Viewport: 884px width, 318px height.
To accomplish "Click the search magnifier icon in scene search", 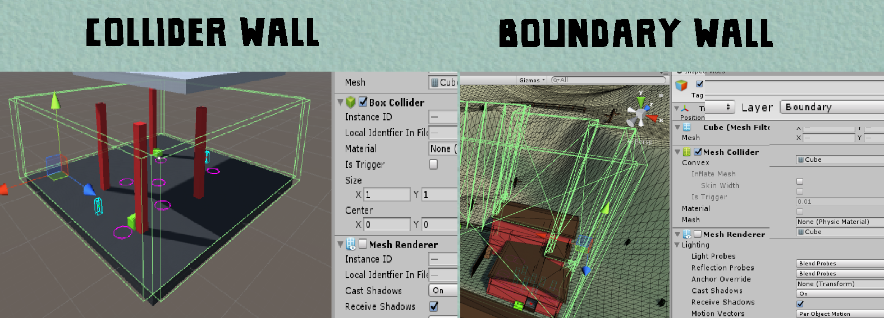I will pos(556,80).
